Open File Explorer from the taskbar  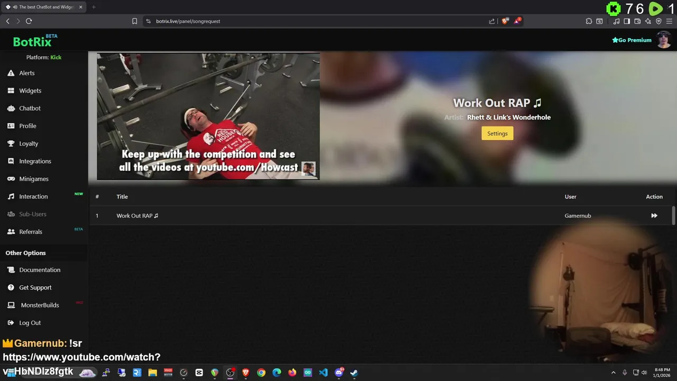tap(152, 373)
